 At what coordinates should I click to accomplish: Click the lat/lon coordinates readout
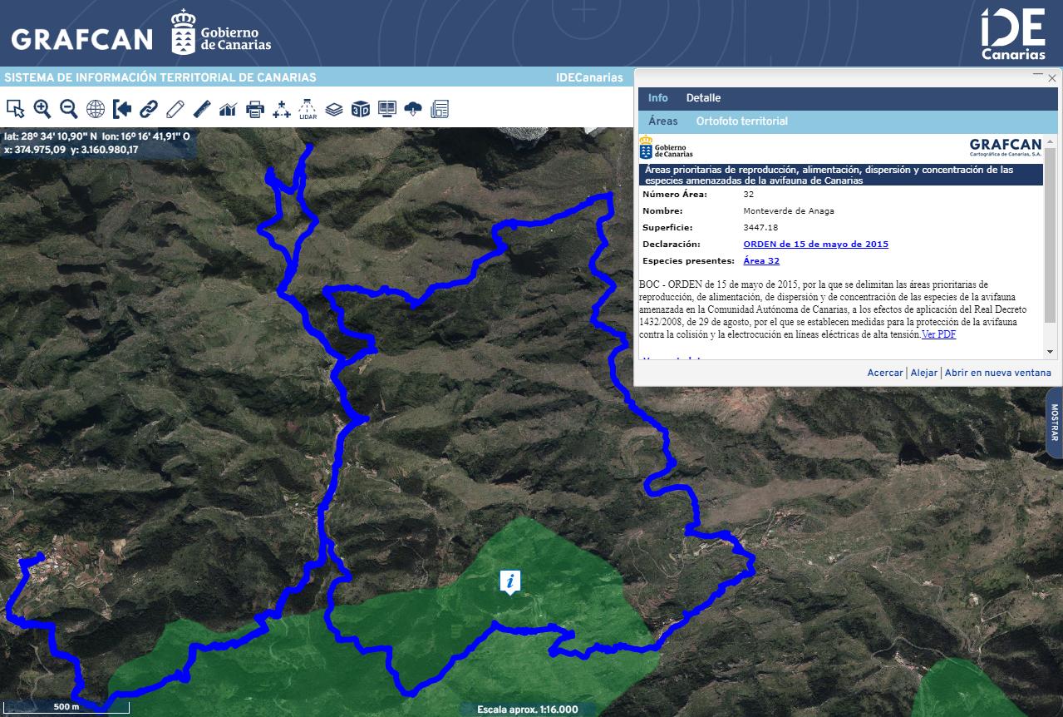[x=97, y=136]
